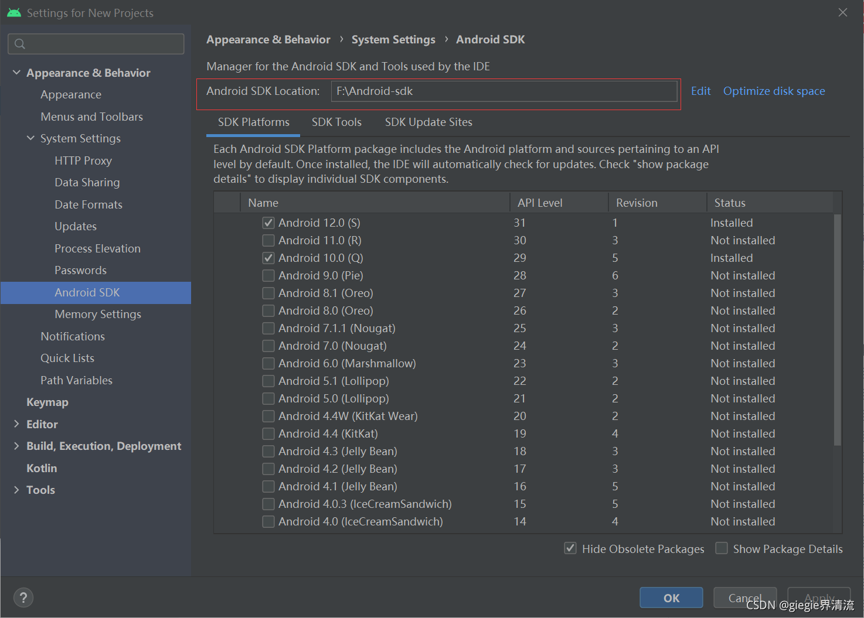Sort table by the Status column header

click(x=770, y=203)
